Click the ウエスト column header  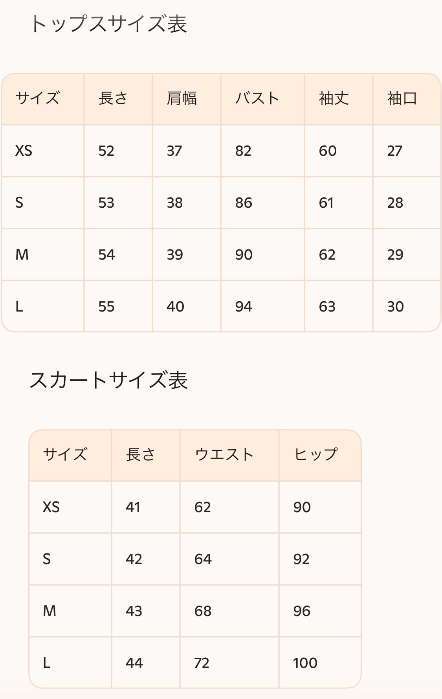click(224, 455)
